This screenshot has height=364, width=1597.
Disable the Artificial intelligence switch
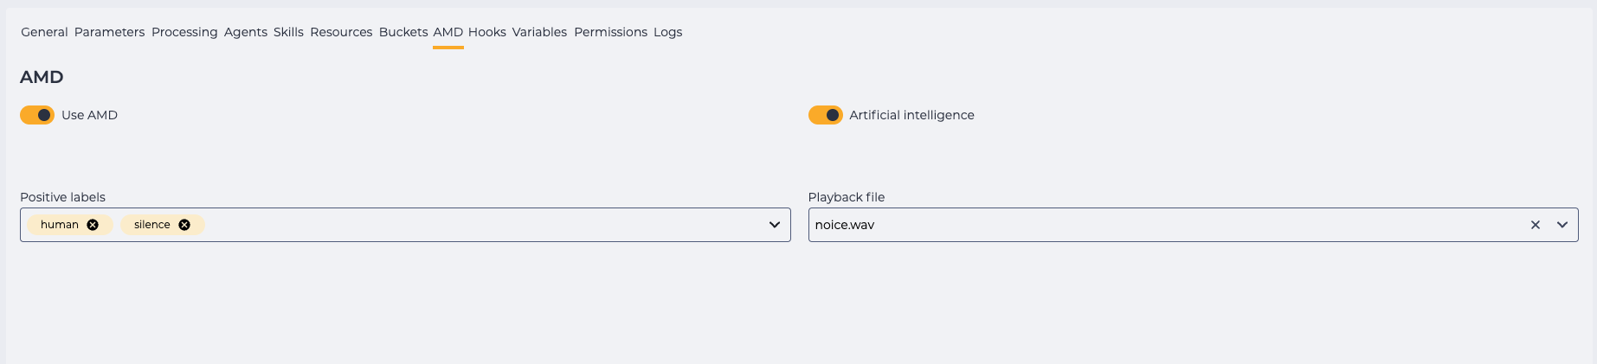(x=826, y=115)
